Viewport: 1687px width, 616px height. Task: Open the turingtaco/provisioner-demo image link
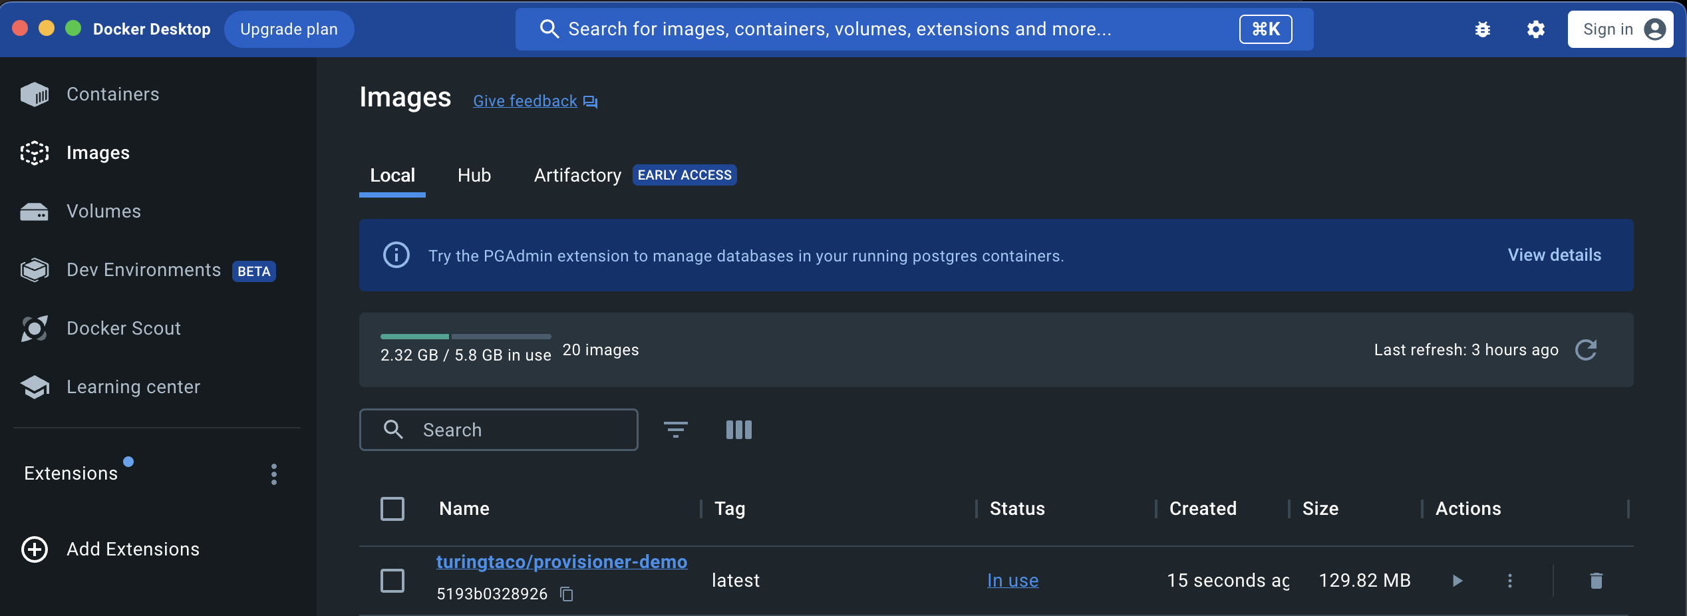pyautogui.click(x=562, y=562)
